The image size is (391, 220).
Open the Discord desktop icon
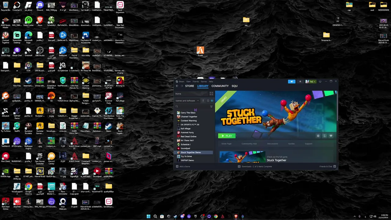[40, 6]
